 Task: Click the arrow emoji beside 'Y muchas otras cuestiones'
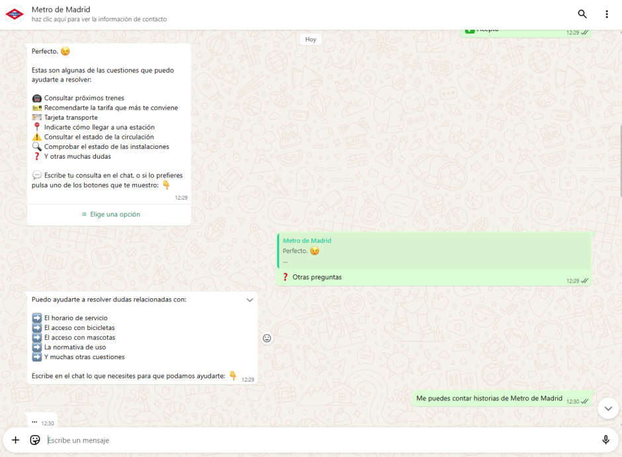(x=37, y=356)
